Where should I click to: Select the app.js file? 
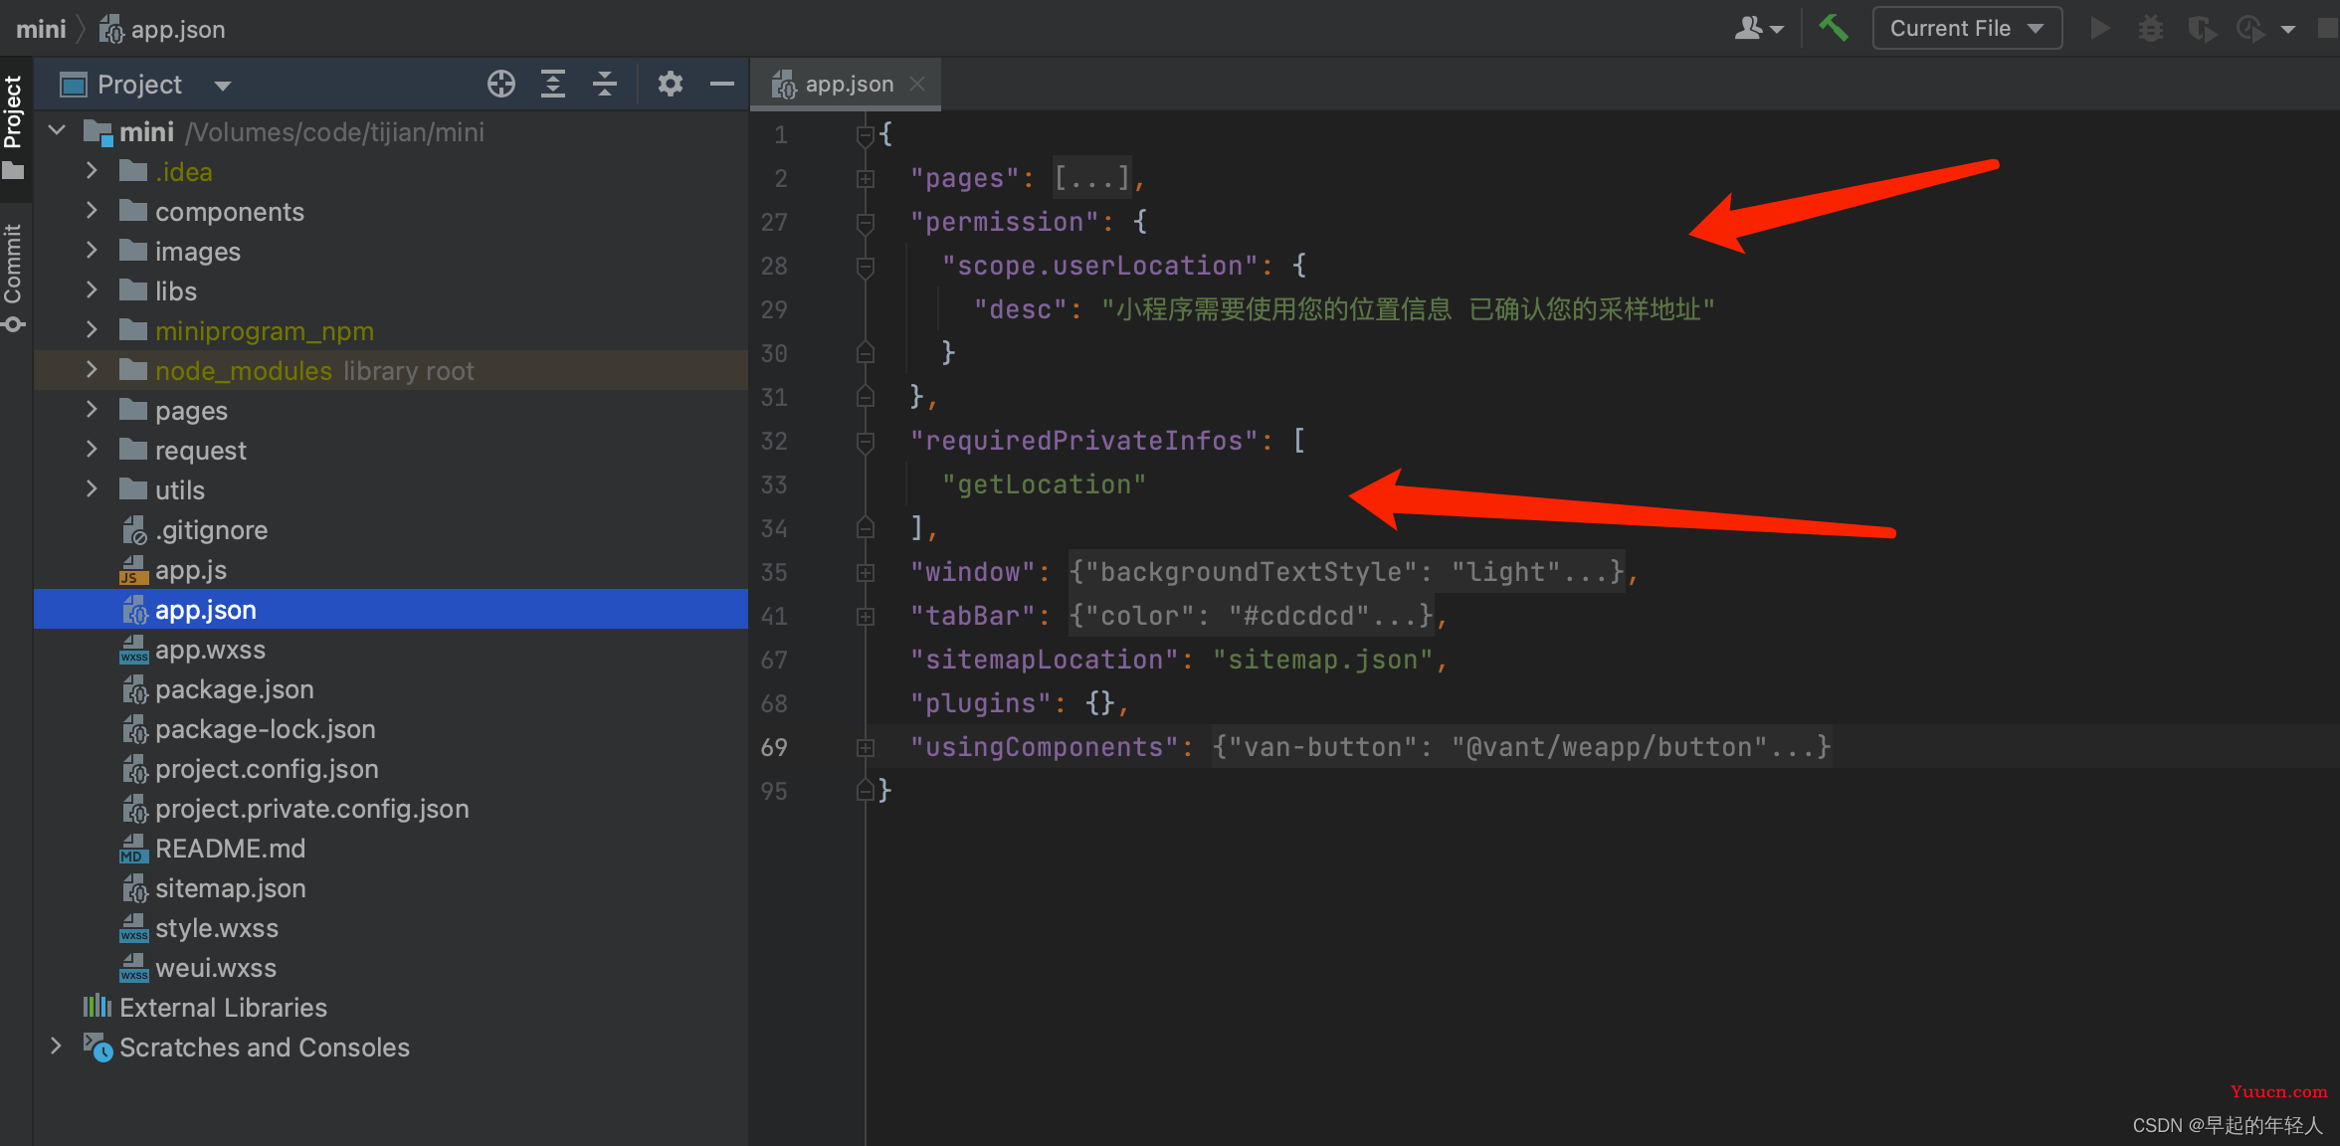[x=391, y=570]
